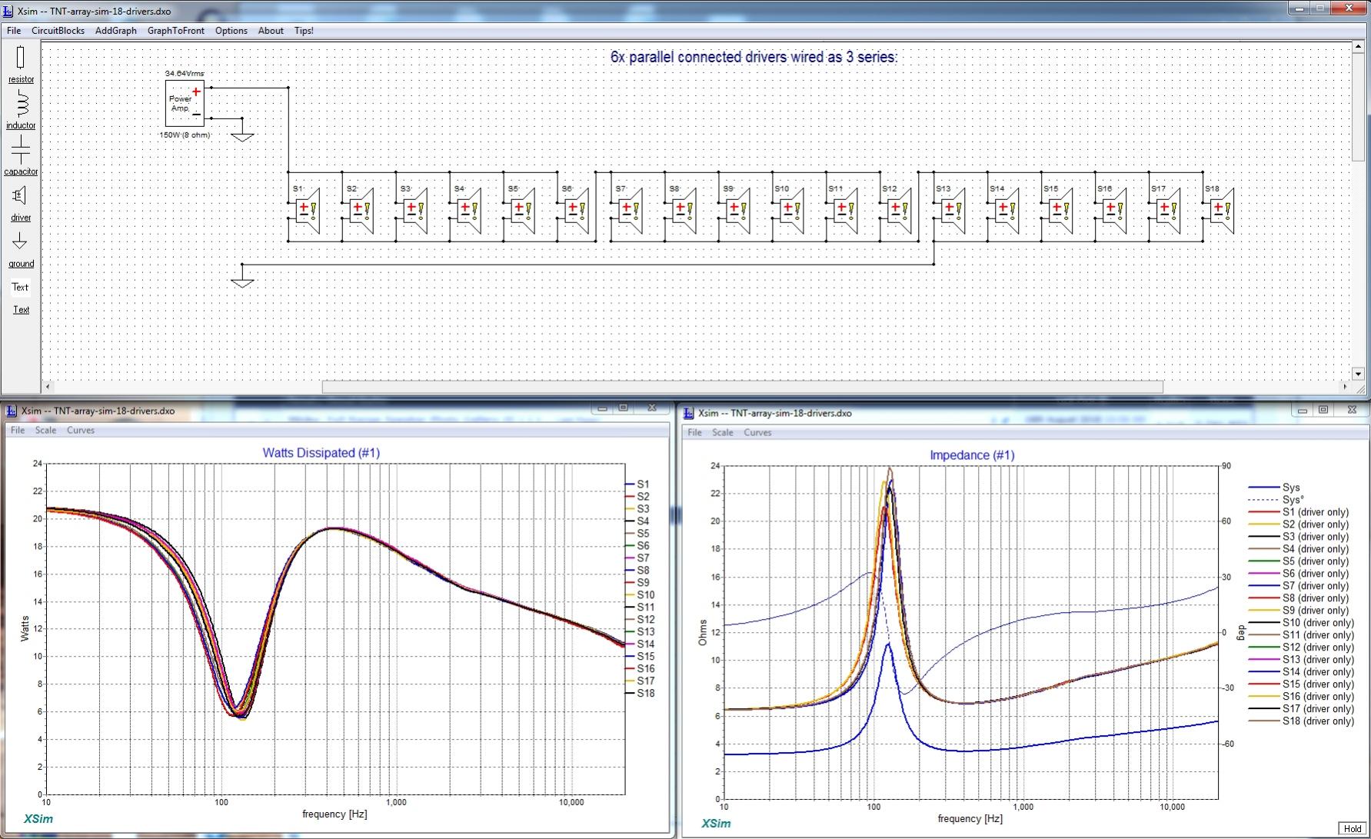Image resolution: width=1371 pixels, height=839 pixels.
Task: Click driver S8 in the schematic
Action: (684, 210)
